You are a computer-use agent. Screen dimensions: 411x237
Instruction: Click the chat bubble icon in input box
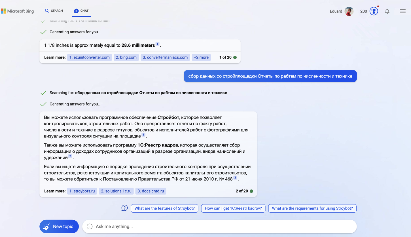pyautogui.click(x=90, y=227)
